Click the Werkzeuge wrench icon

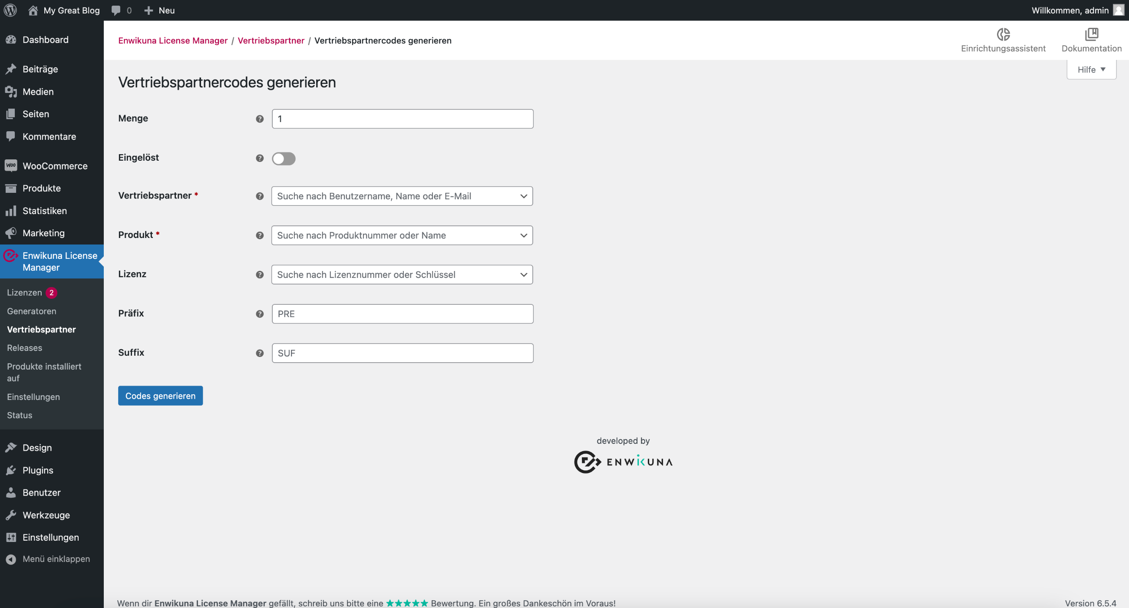[11, 515]
